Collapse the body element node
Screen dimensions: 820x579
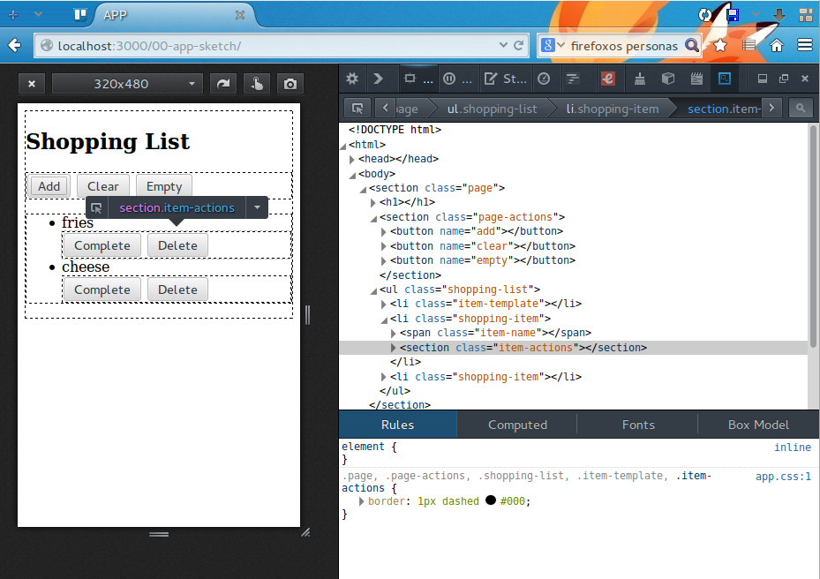tap(352, 175)
